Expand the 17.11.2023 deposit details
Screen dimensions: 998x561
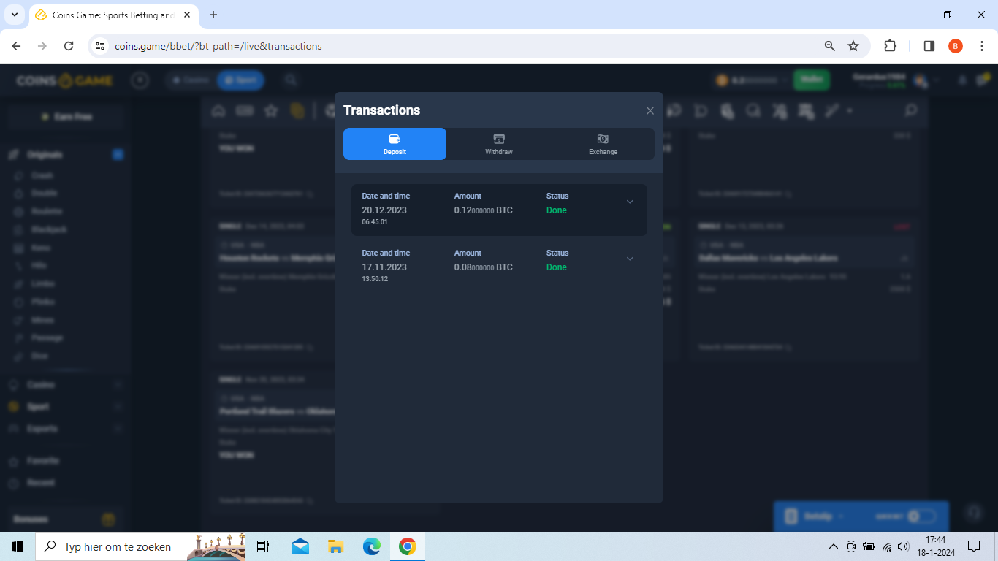coord(630,259)
